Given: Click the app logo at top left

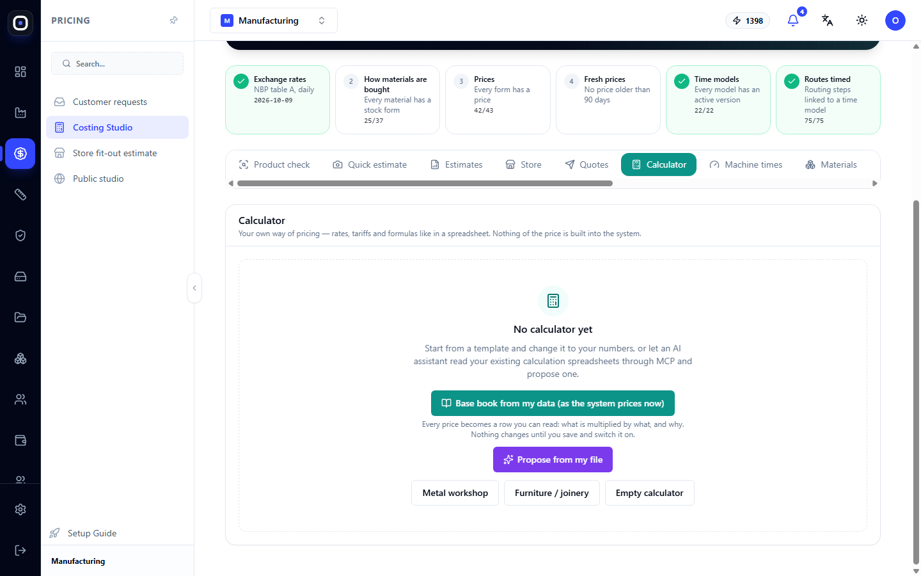Looking at the screenshot, I should pyautogui.click(x=20, y=23).
